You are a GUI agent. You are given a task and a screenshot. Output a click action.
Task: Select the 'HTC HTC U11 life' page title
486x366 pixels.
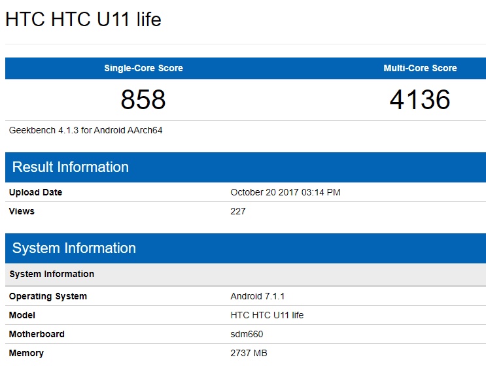(x=83, y=19)
